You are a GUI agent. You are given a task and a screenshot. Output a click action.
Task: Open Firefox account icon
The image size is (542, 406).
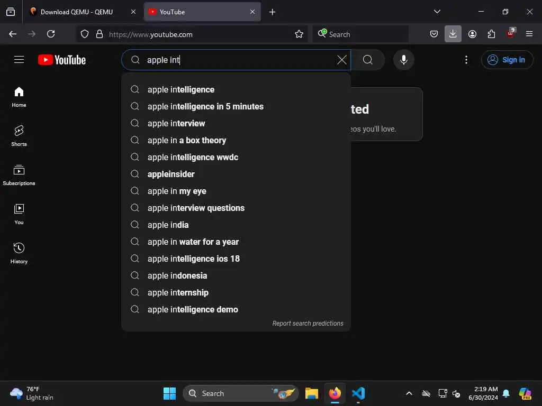[x=472, y=34]
